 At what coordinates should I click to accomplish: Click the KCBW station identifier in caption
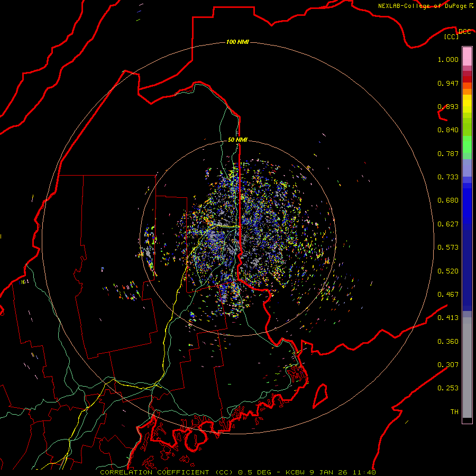[295, 472]
